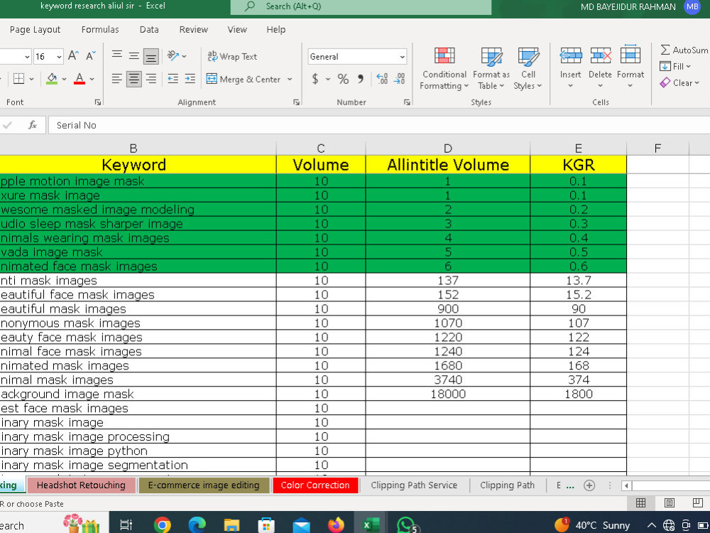The width and height of the screenshot is (710, 533).
Task: Open the Fill dropdown
Action: click(x=675, y=66)
